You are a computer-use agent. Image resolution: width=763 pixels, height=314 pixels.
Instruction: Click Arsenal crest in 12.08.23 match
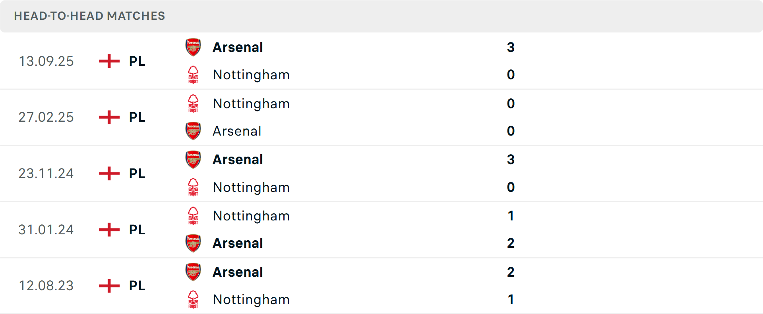193,272
